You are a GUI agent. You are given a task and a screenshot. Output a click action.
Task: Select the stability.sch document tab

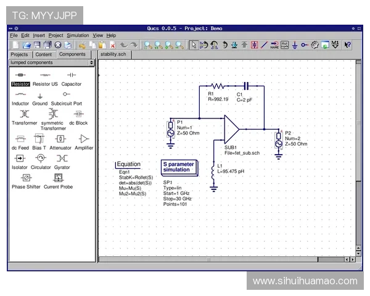pyautogui.click(x=113, y=54)
